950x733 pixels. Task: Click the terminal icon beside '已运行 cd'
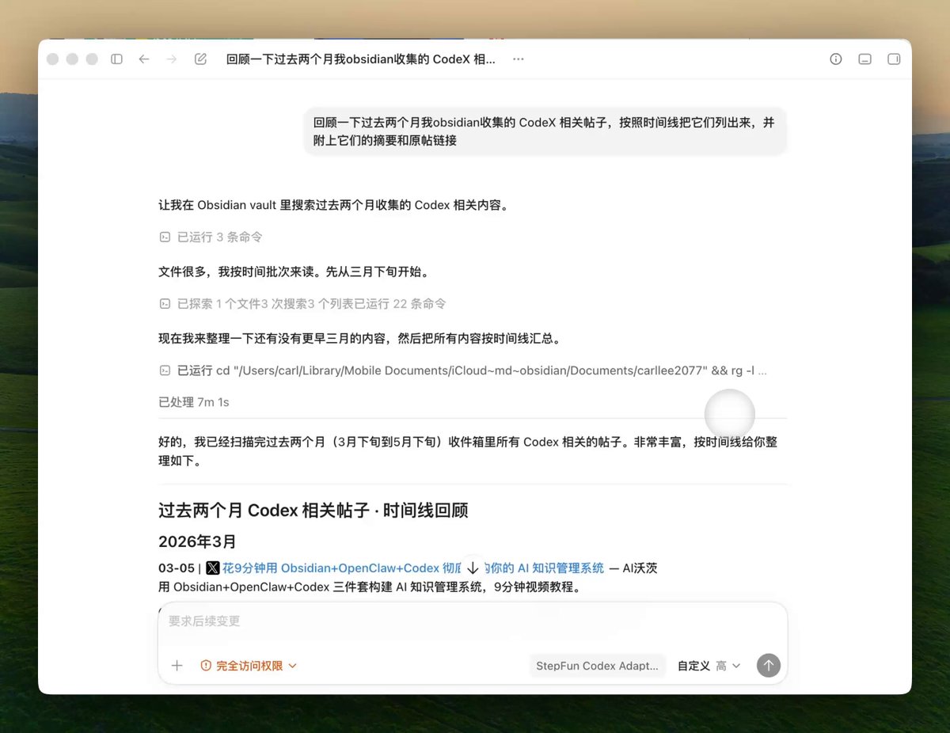[x=165, y=370]
